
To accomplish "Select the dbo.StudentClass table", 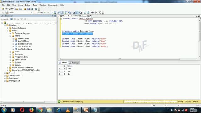I will (24, 46).
